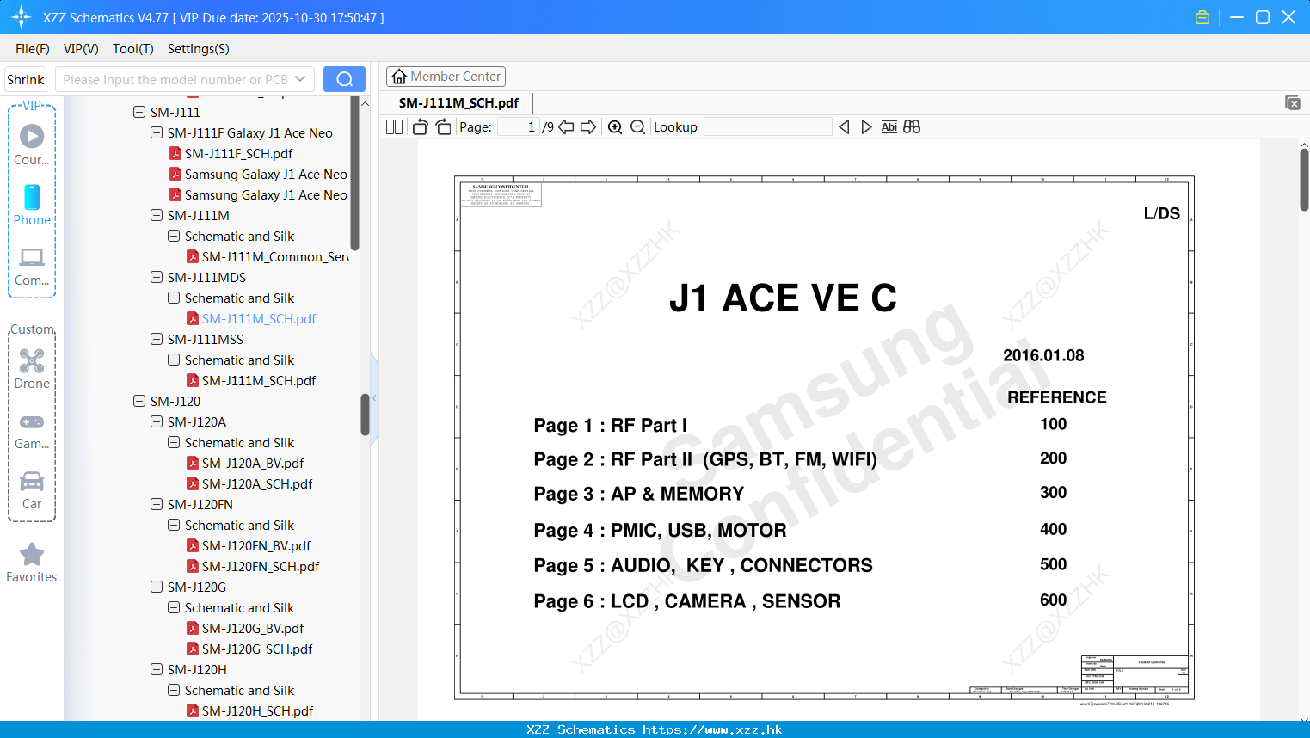Click the model number search field

pos(175,79)
